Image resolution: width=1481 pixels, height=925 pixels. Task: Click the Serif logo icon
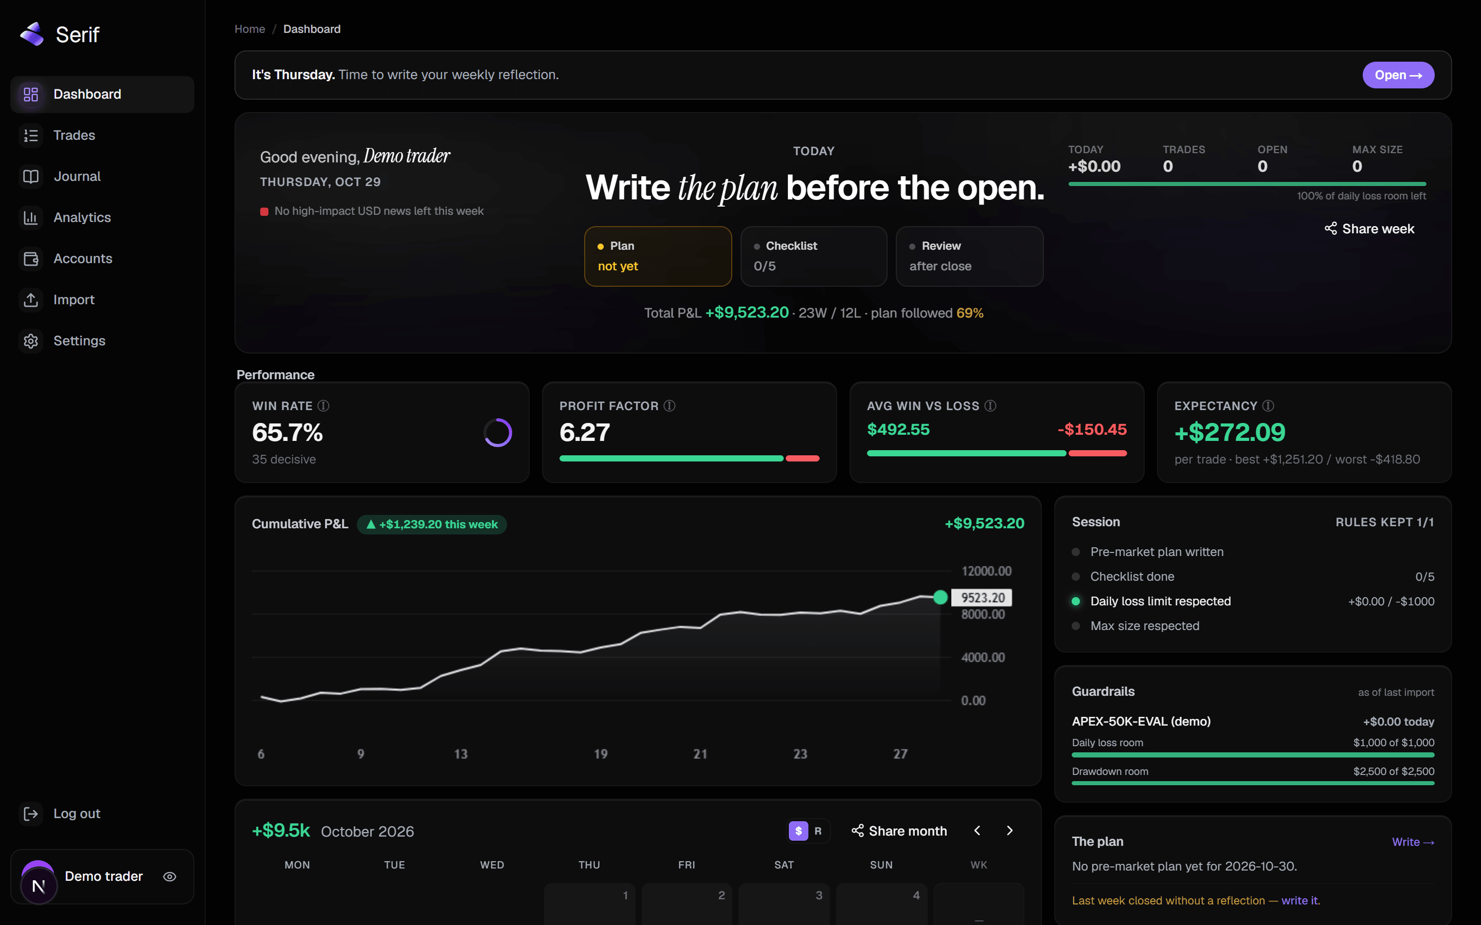32,34
